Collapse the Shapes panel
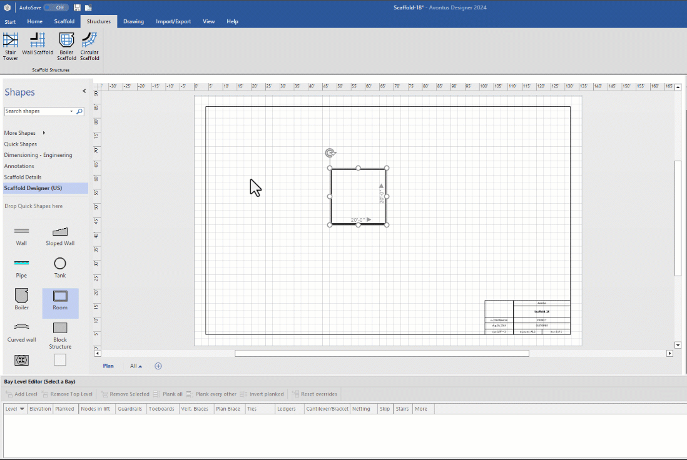The image size is (687, 460). [x=84, y=91]
